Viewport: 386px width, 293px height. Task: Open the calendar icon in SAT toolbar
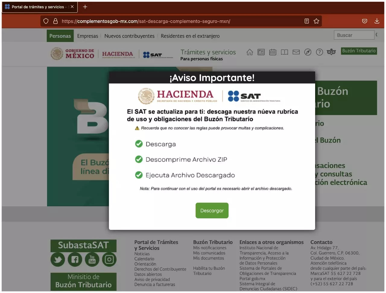click(273, 52)
